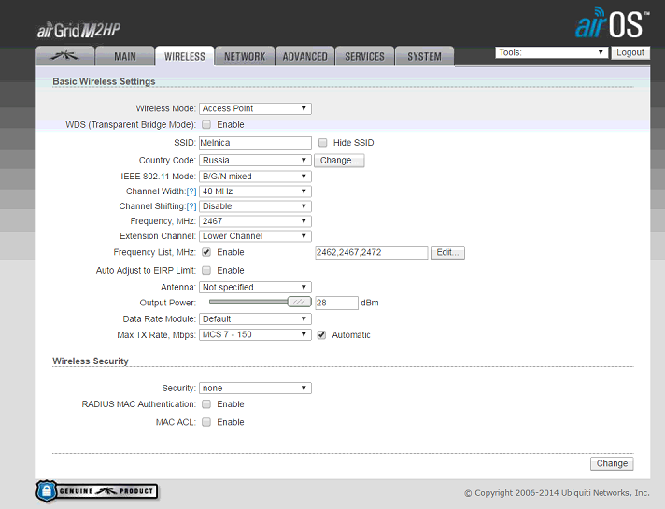Open the NETWORK tab

[x=245, y=56]
